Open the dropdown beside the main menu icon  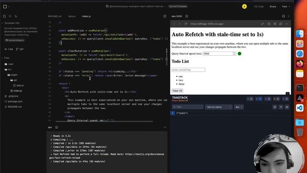click(x=9, y=7)
